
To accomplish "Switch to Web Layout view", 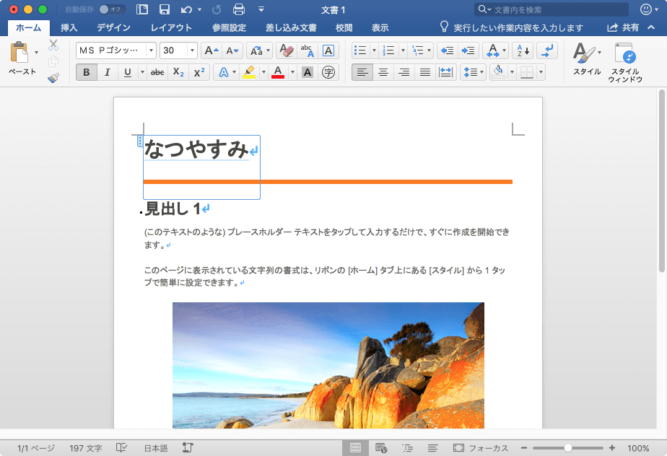I will 381,448.
